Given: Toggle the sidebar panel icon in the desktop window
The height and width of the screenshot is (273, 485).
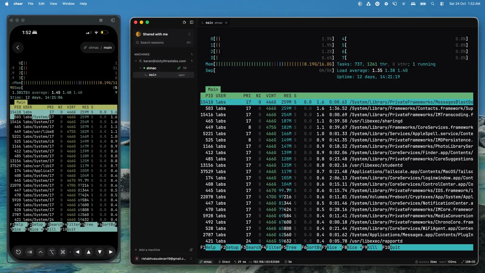Looking at the screenshot, I should pos(192,22).
